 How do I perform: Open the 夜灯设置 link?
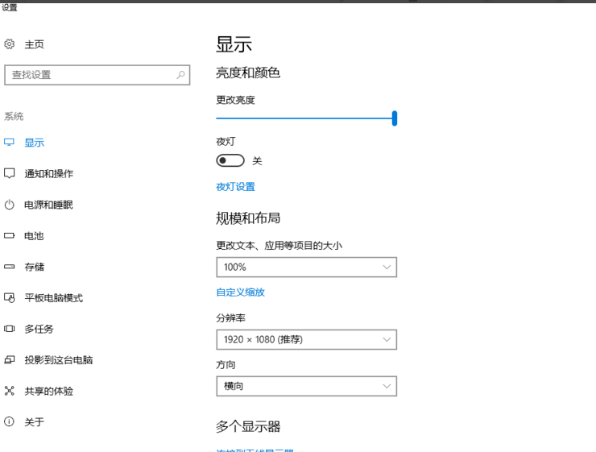point(235,187)
